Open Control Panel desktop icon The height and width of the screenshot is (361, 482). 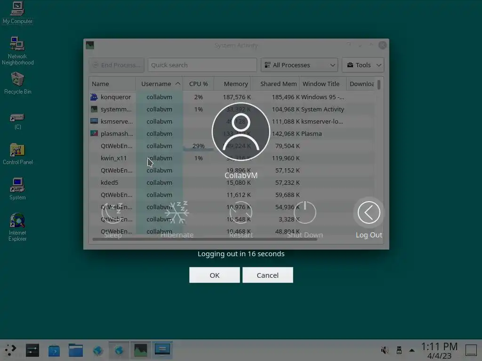[x=17, y=154]
